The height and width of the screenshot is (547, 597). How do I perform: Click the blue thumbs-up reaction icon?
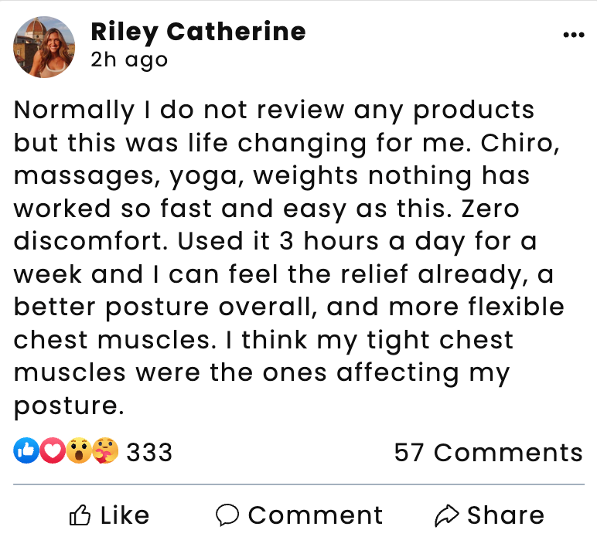(26, 451)
